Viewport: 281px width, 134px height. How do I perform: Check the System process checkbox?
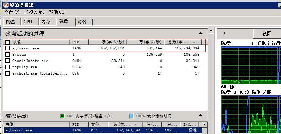7,55
